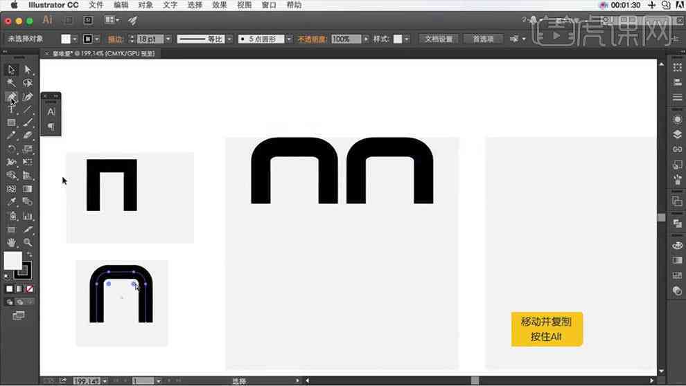Close the document tab
This screenshot has width=686, height=386.
coord(47,54)
